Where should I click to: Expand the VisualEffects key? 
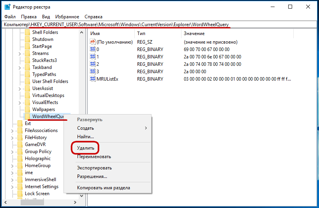(20, 103)
